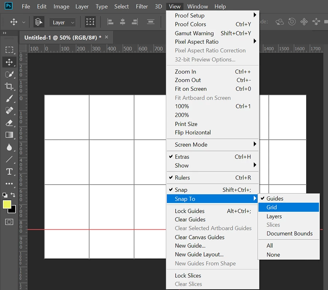Viewport: 328px width, 290px height.
Task: Swap foreground and background colors
Action: click(13, 195)
